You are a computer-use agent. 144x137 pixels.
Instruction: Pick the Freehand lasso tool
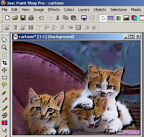point(4,85)
